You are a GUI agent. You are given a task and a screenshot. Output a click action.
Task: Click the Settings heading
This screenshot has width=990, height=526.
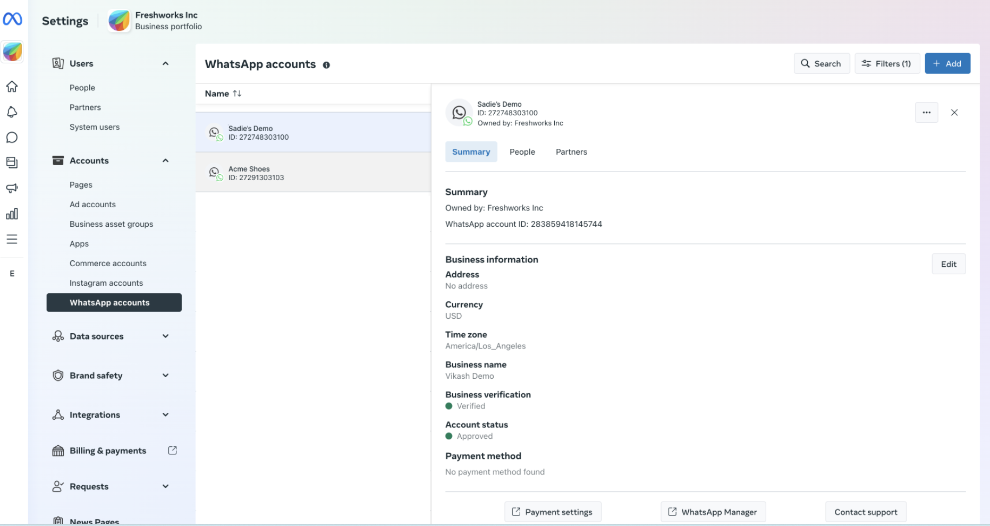pyautogui.click(x=65, y=21)
